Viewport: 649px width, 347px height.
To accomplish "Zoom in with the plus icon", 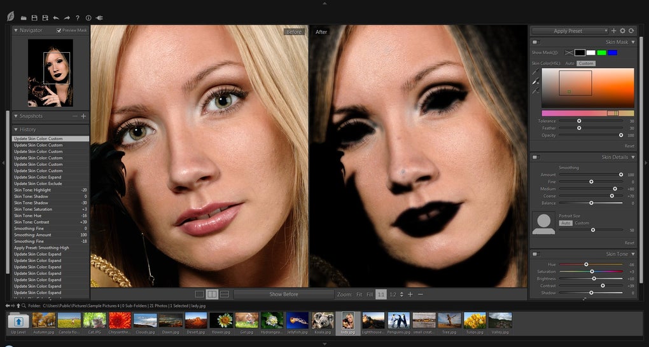I will [410, 294].
